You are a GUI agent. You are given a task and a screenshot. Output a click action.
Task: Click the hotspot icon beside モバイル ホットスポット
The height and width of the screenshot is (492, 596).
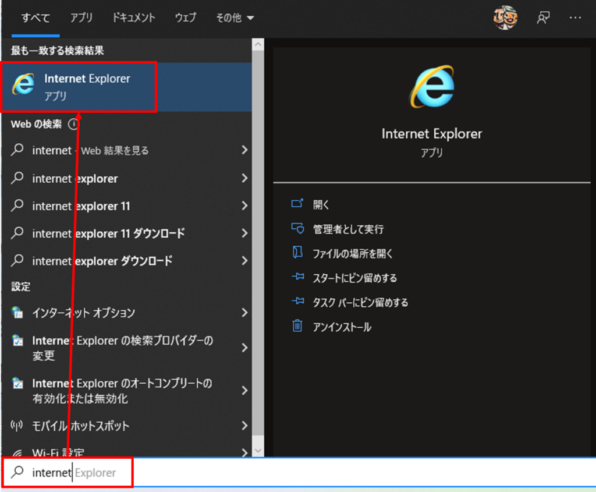[x=17, y=426]
